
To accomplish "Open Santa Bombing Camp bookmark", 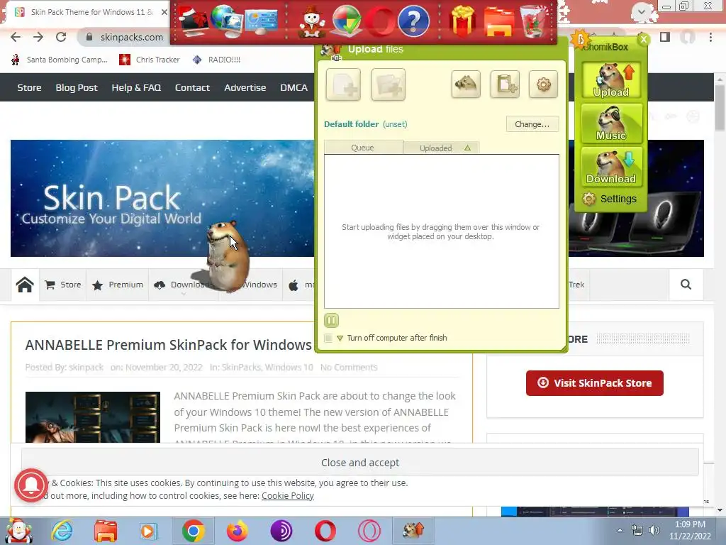I will [x=60, y=60].
